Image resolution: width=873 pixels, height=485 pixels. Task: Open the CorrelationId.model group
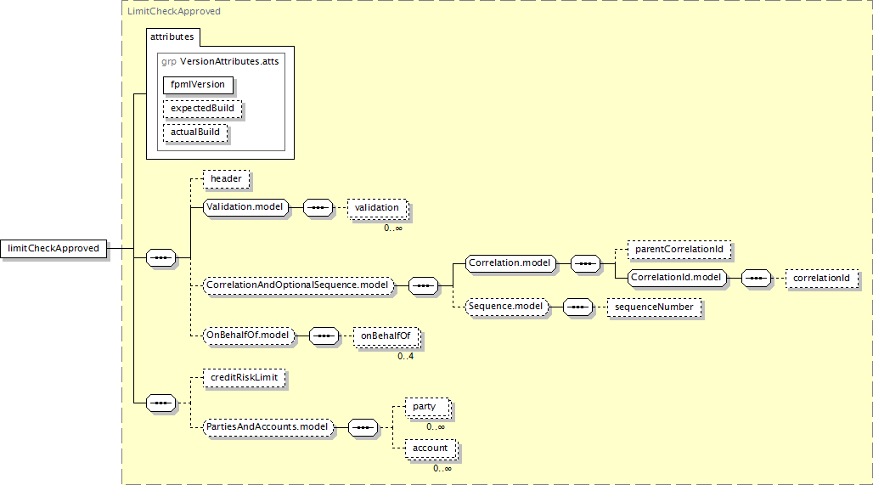pyautogui.click(x=677, y=277)
